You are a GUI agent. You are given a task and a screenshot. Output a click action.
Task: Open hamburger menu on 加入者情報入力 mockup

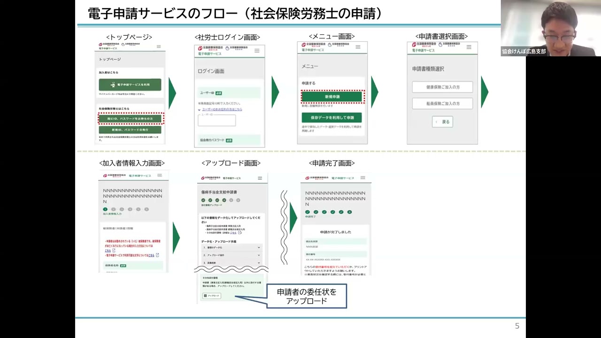[160, 176]
